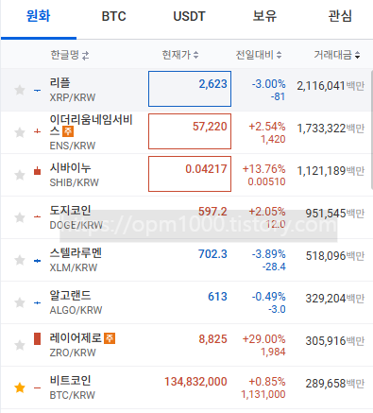Click the 주 caution badge beside 레이어제로
373x413 pixels.
[110, 338]
